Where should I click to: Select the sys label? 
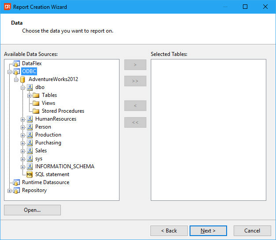tap(39, 159)
